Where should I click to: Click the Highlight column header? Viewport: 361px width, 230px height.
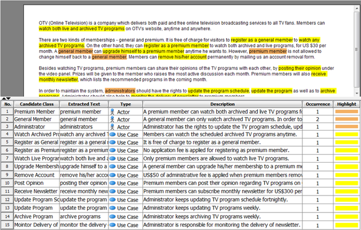(x=346, y=104)
